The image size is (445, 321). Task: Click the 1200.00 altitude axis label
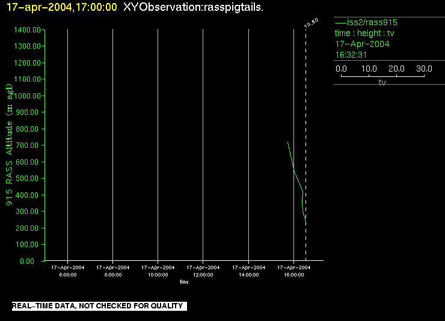[x=27, y=63]
